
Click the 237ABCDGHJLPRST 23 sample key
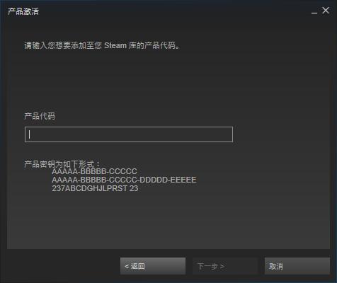tap(95, 188)
